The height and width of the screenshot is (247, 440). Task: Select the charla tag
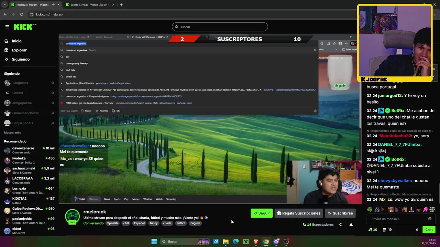[x=167, y=223]
